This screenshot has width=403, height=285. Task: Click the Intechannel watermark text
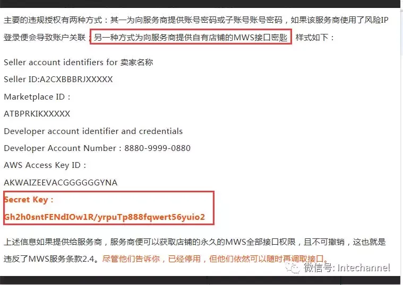click(364, 268)
